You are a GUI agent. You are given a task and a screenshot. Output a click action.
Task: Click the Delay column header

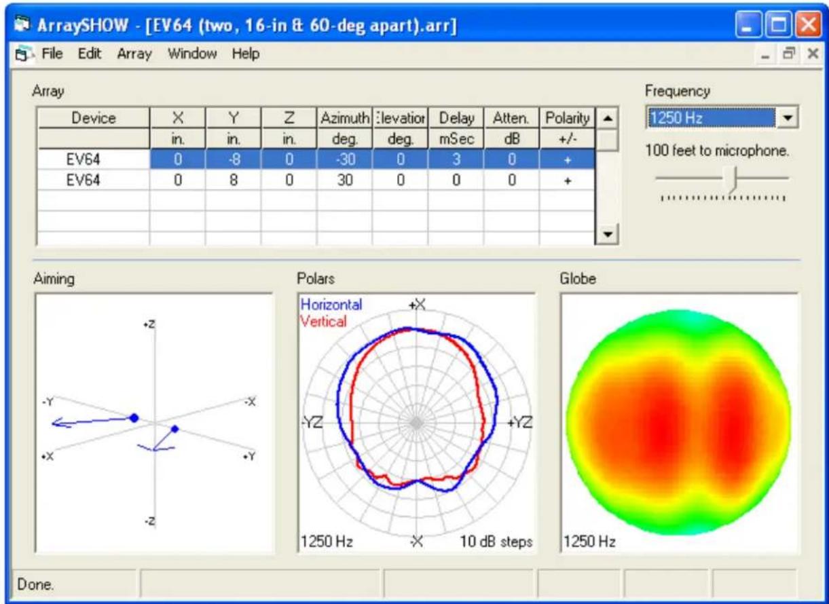coord(456,118)
